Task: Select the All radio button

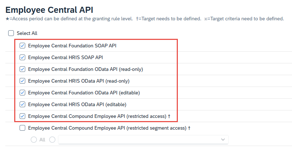Action: [34, 140]
